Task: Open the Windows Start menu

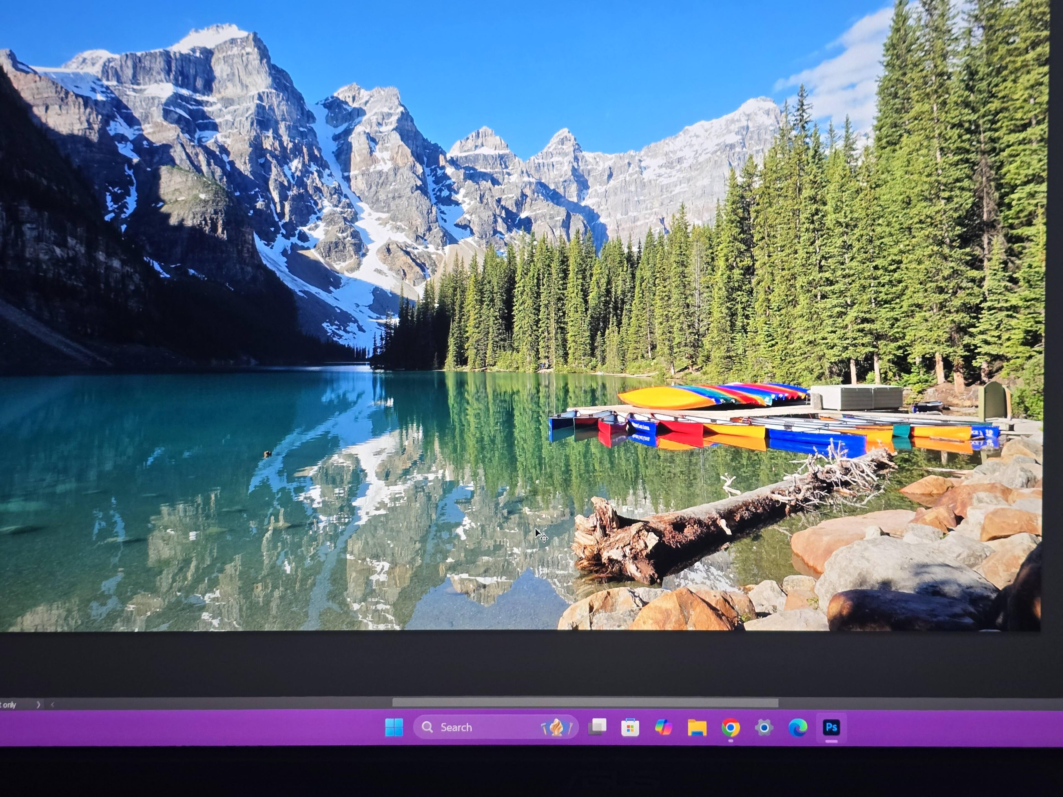Action: pyautogui.click(x=394, y=727)
